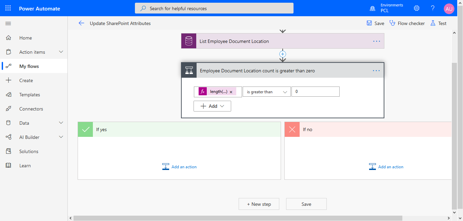Click the vertical scrollbar down arrow

coord(455,213)
